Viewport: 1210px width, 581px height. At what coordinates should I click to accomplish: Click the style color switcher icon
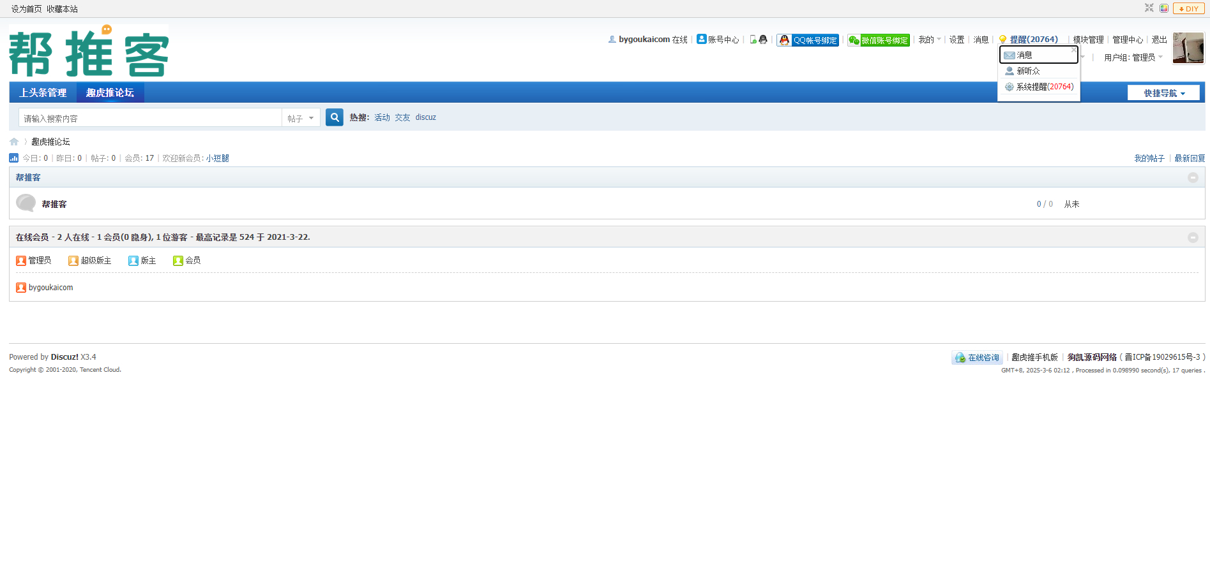point(1164,8)
